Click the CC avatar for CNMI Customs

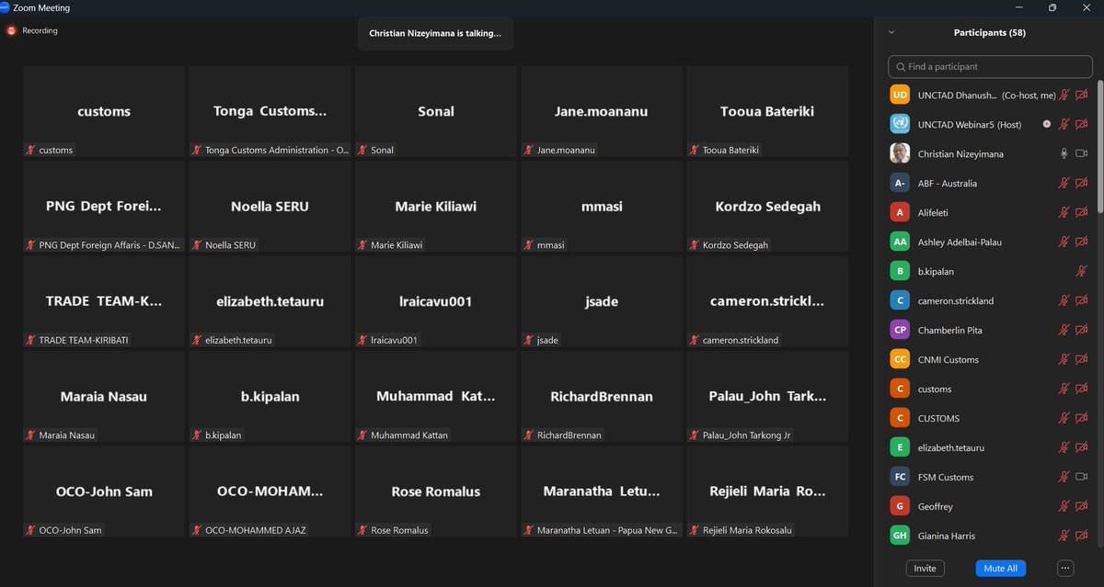pyautogui.click(x=901, y=359)
